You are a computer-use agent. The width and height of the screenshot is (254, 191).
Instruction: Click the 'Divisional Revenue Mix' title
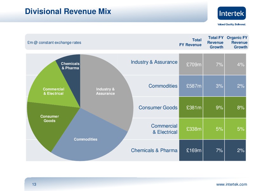click(68, 11)
